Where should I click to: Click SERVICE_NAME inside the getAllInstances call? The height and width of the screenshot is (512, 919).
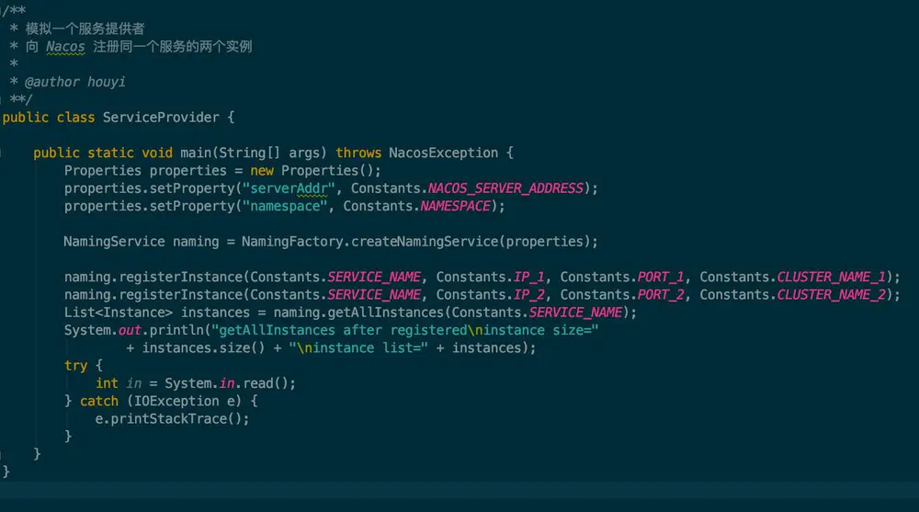(x=575, y=312)
